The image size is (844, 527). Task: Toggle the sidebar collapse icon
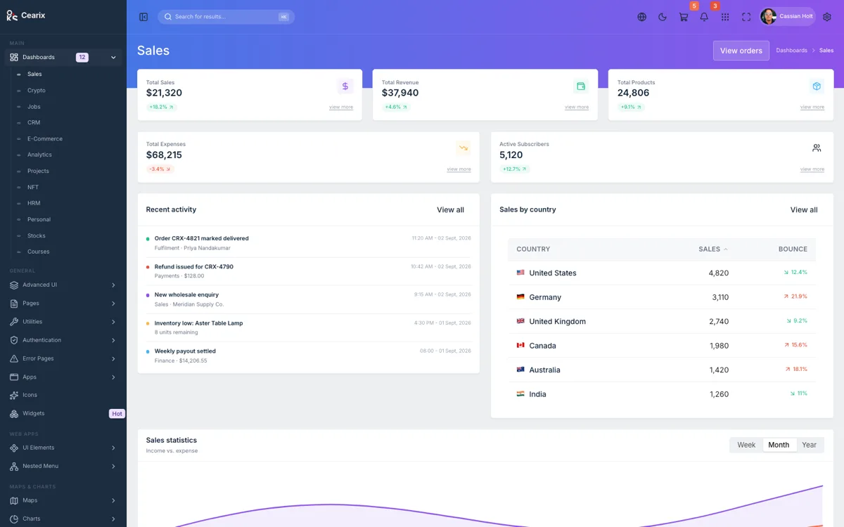[x=143, y=17]
